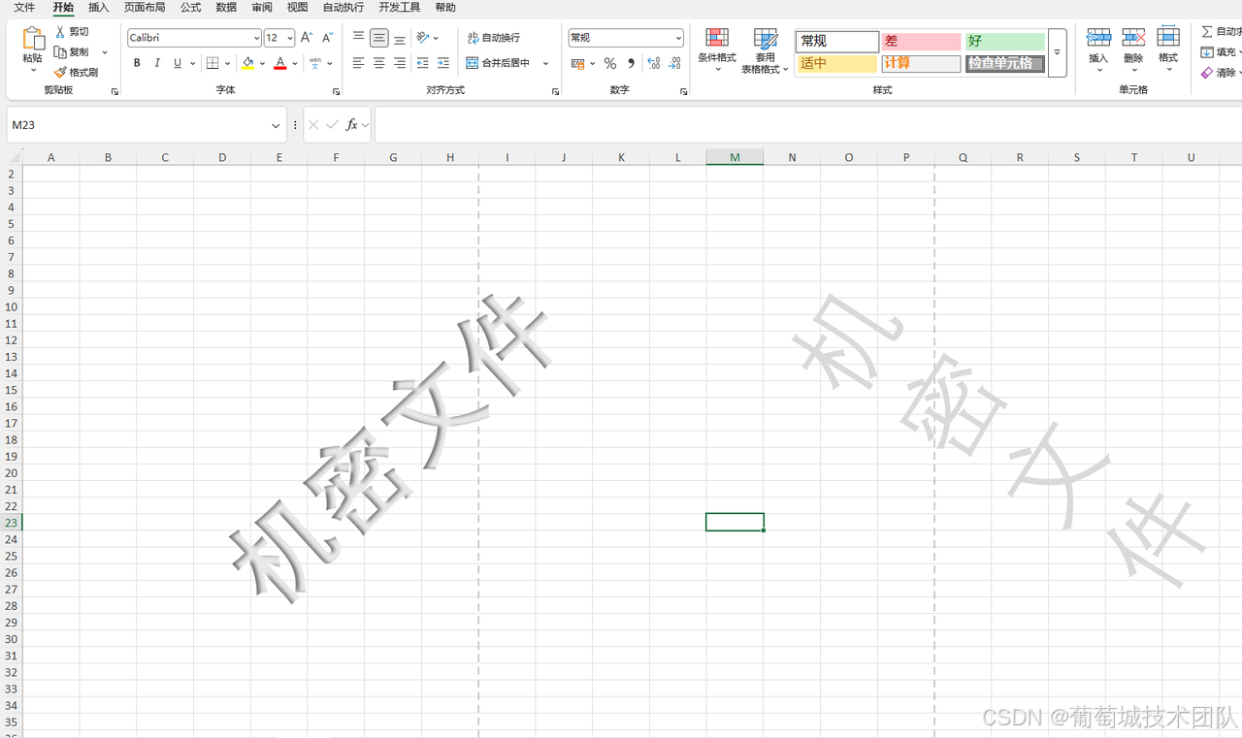The image size is (1242, 738).
Task: Apply comma style number format
Action: (632, 63)
